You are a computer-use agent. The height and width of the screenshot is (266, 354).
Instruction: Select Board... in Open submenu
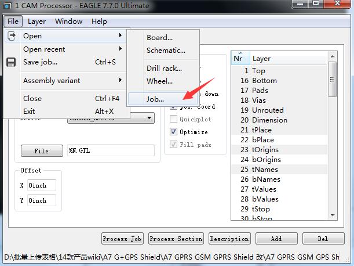point(163,37)
